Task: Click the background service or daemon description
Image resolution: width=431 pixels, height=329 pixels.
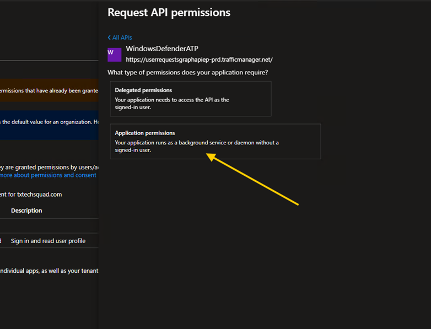Action: pos(196,146)
